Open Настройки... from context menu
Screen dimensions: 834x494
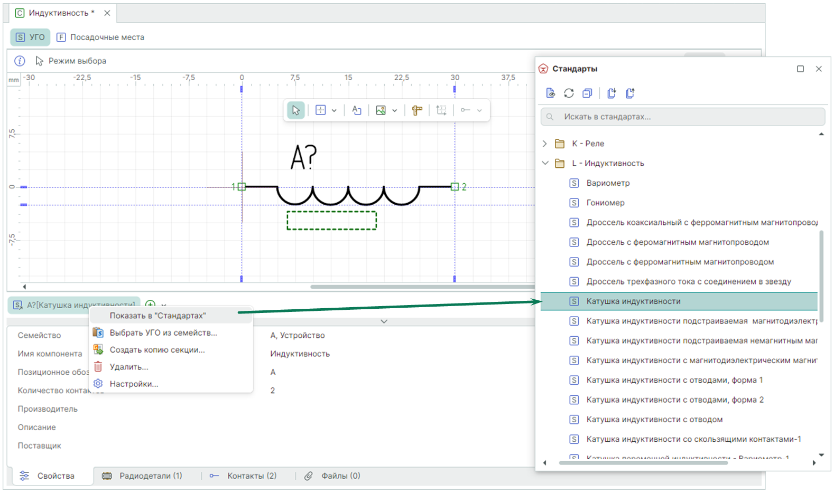pyautogui.click(x=134, y=384)
